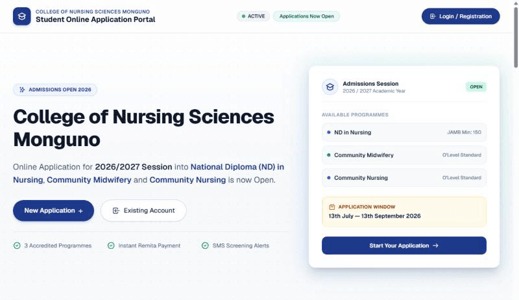Click '13th July — 13th September 2026' text

(375, 216)
